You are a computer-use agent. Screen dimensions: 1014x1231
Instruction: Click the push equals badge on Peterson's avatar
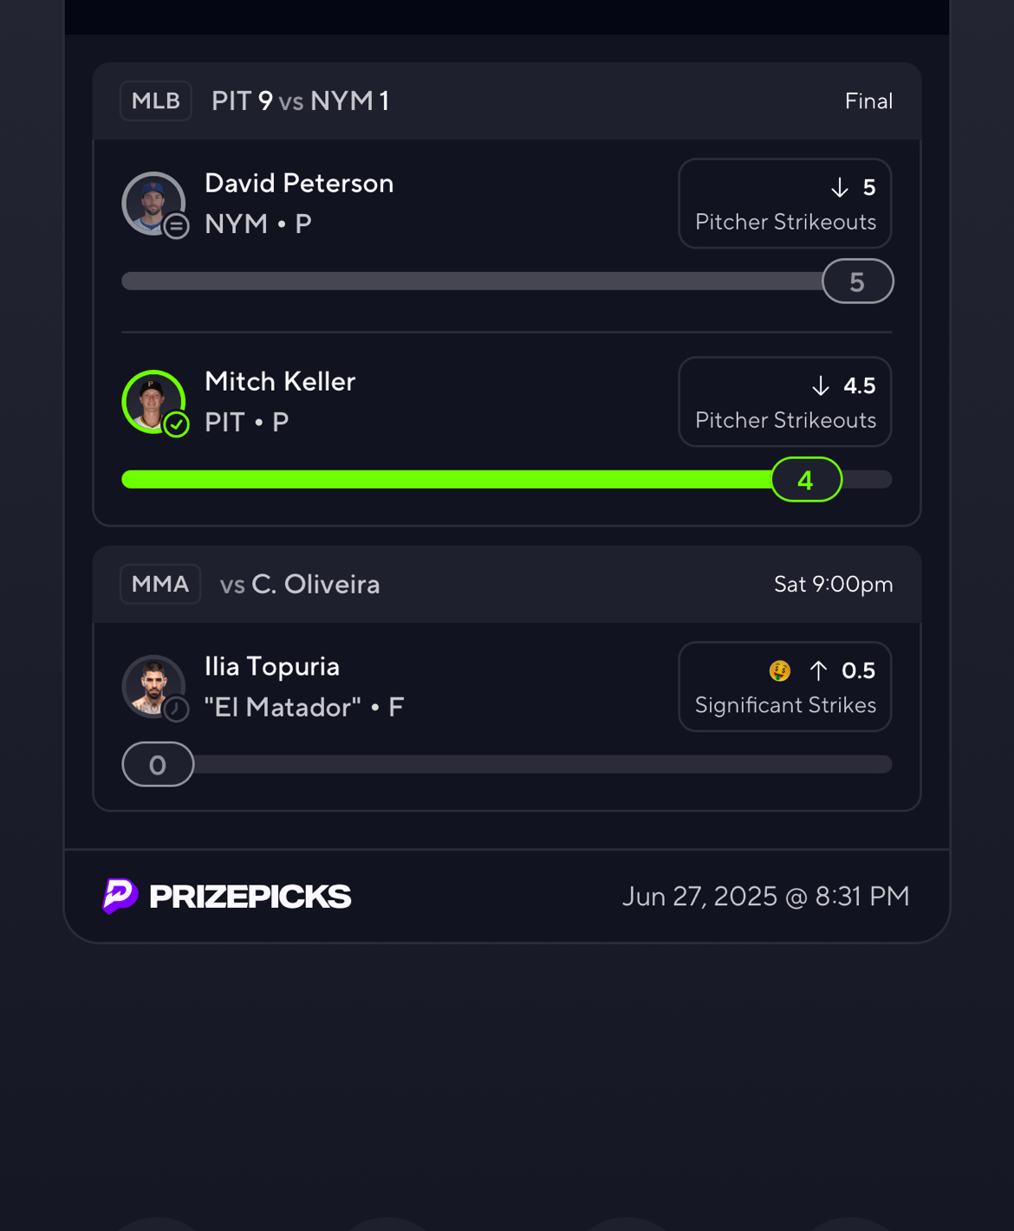click(177, 227)
